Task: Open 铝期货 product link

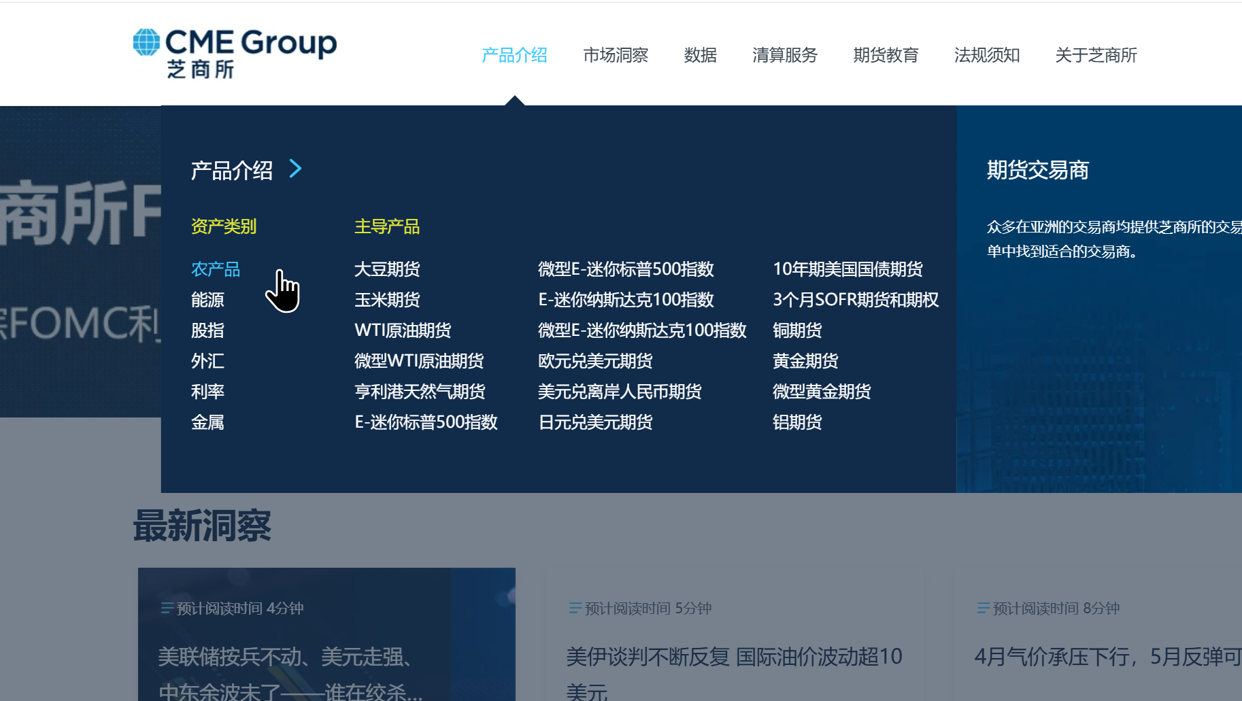Action: pos(797,422)
